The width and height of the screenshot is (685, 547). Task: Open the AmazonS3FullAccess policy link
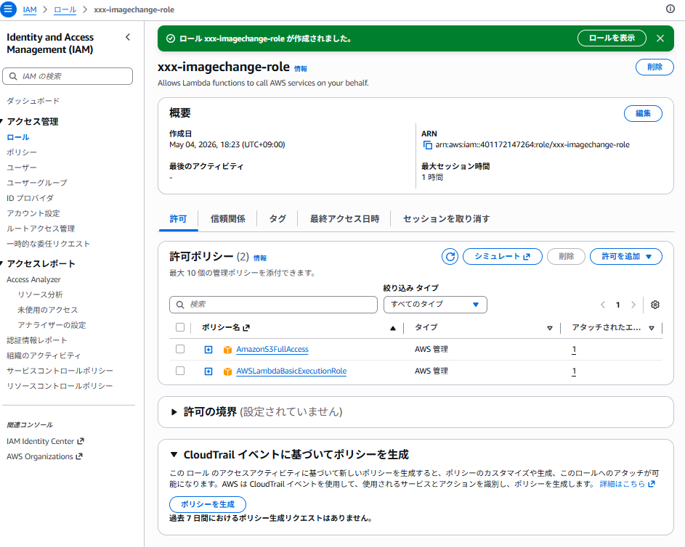coord(272,350)
